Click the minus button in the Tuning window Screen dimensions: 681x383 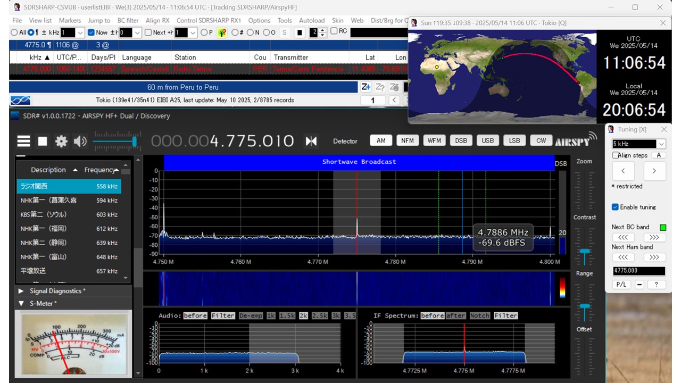pyautogui.click(x=640, y=285)
